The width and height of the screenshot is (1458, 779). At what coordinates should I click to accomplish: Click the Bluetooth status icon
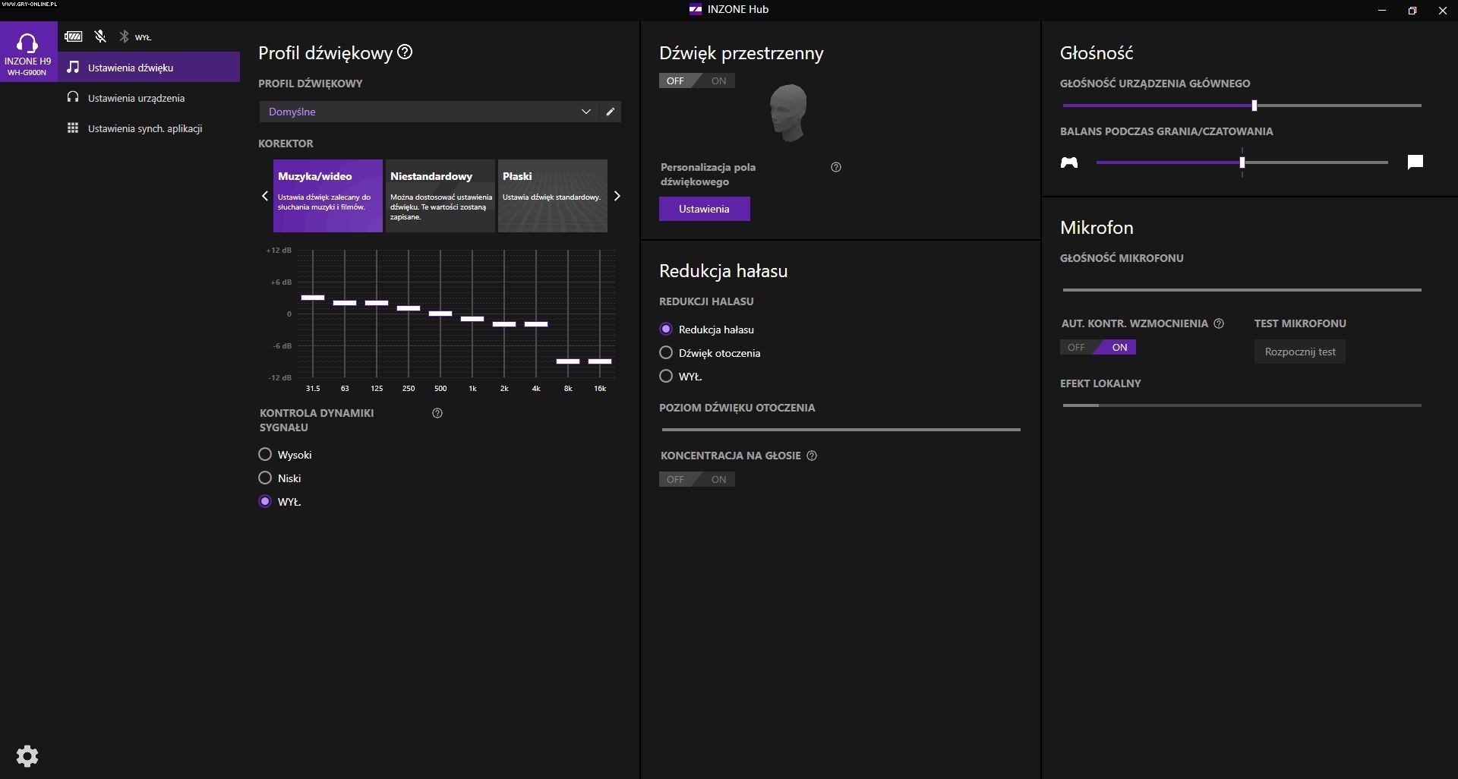(124, 36)
